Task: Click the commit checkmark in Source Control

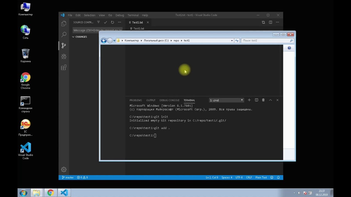Action: (105, 22)
